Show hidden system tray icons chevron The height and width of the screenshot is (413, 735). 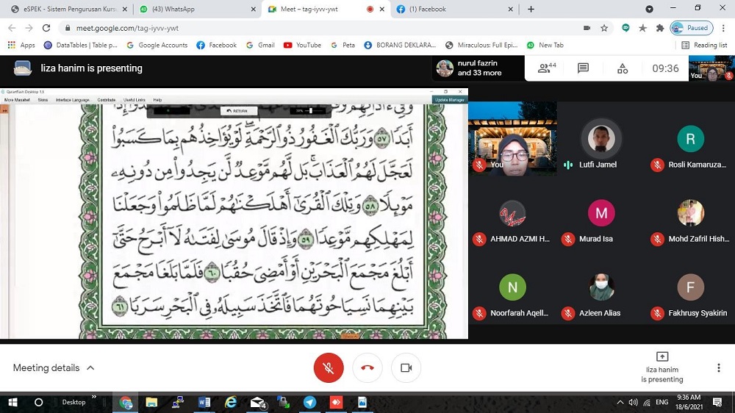click(x=620, y=402)
